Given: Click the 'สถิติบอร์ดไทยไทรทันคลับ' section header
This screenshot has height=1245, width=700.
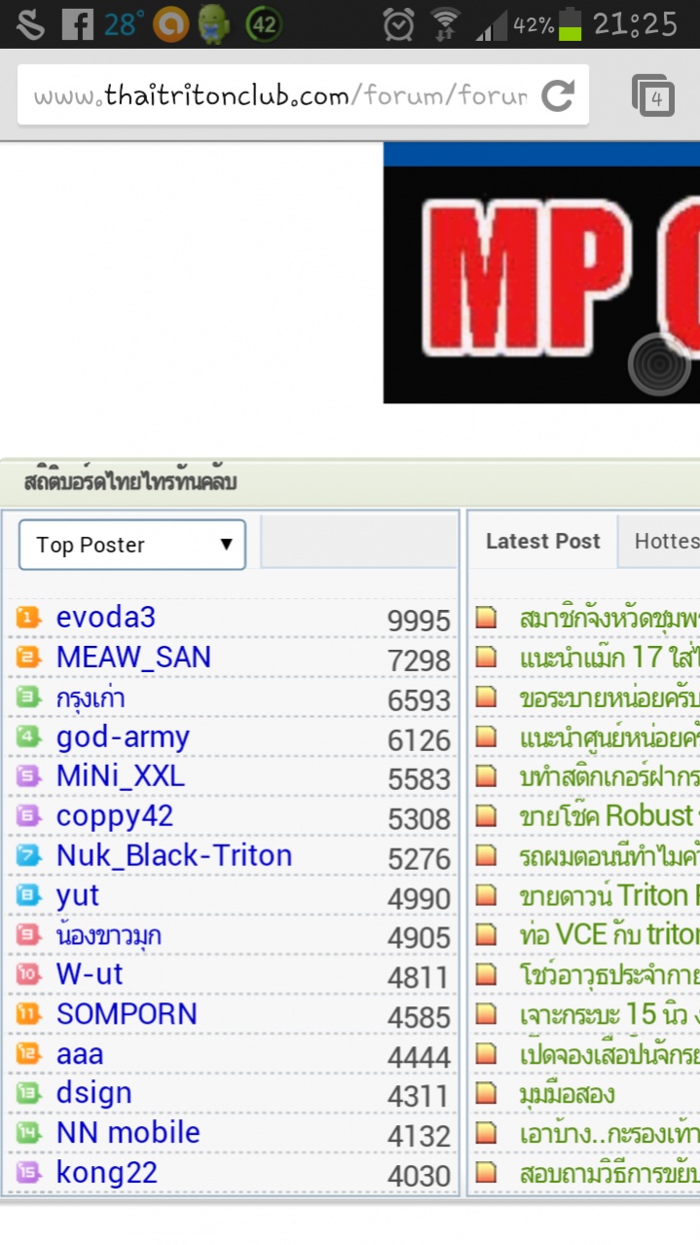Looking at the screenshot, I should 129,482.
